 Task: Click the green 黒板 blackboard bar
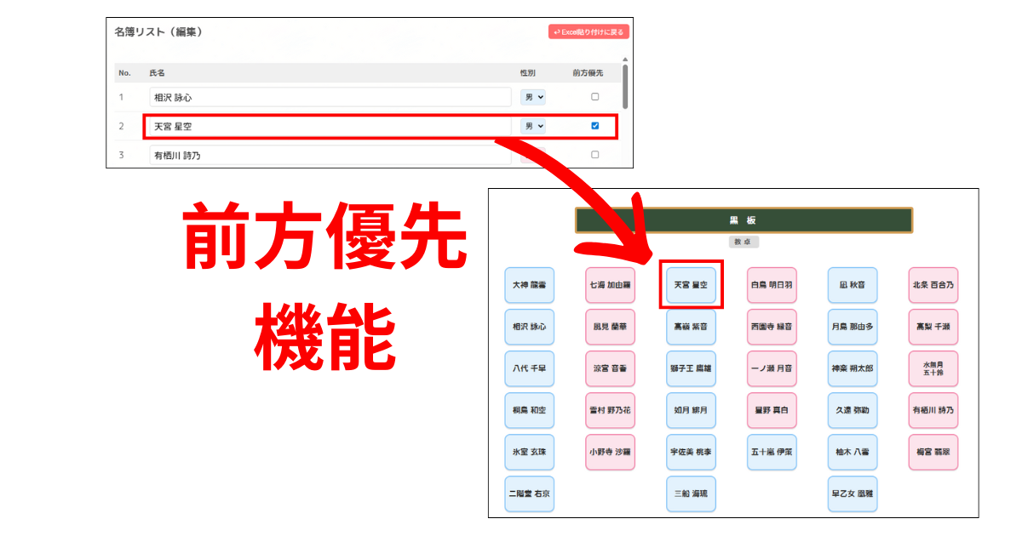pyautogui.click(x=743, y=220)
